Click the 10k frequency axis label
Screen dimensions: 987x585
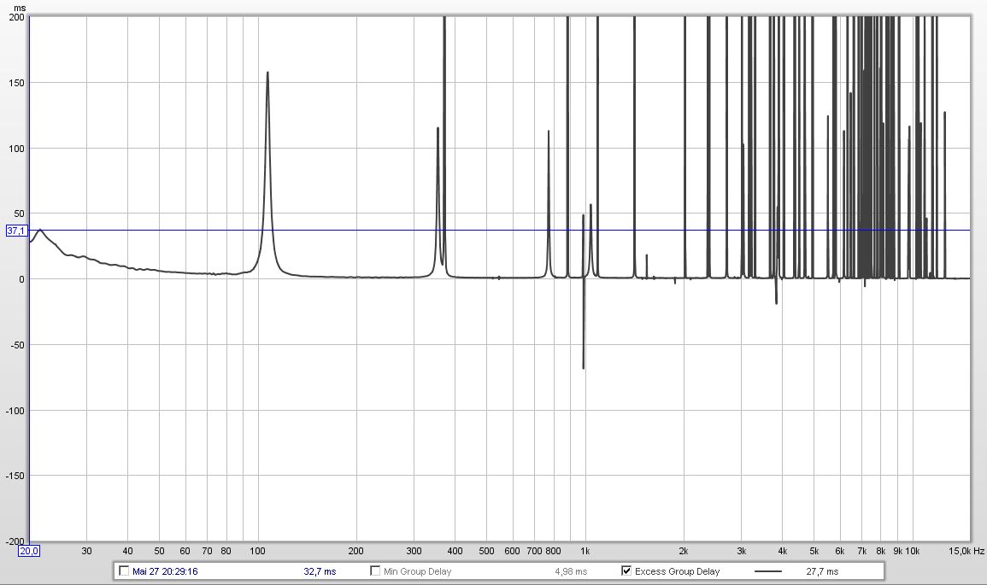click(x=912, y=551)
